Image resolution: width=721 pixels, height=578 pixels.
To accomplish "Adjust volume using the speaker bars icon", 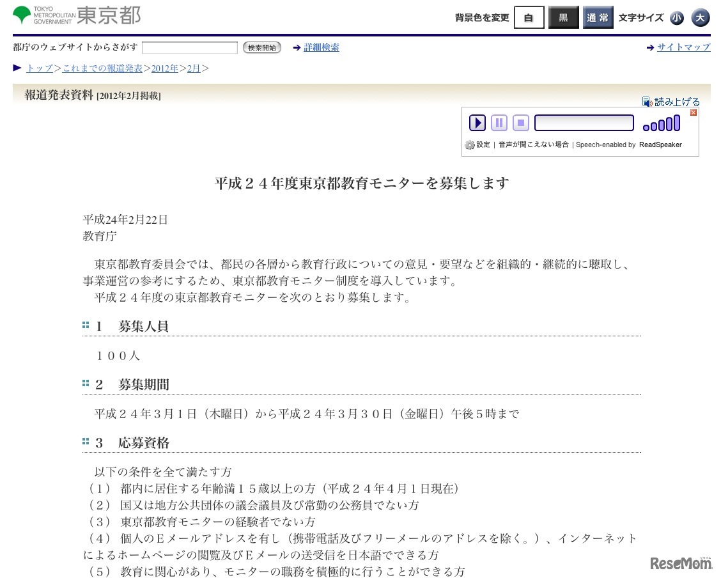I will (x=661, y=121).
